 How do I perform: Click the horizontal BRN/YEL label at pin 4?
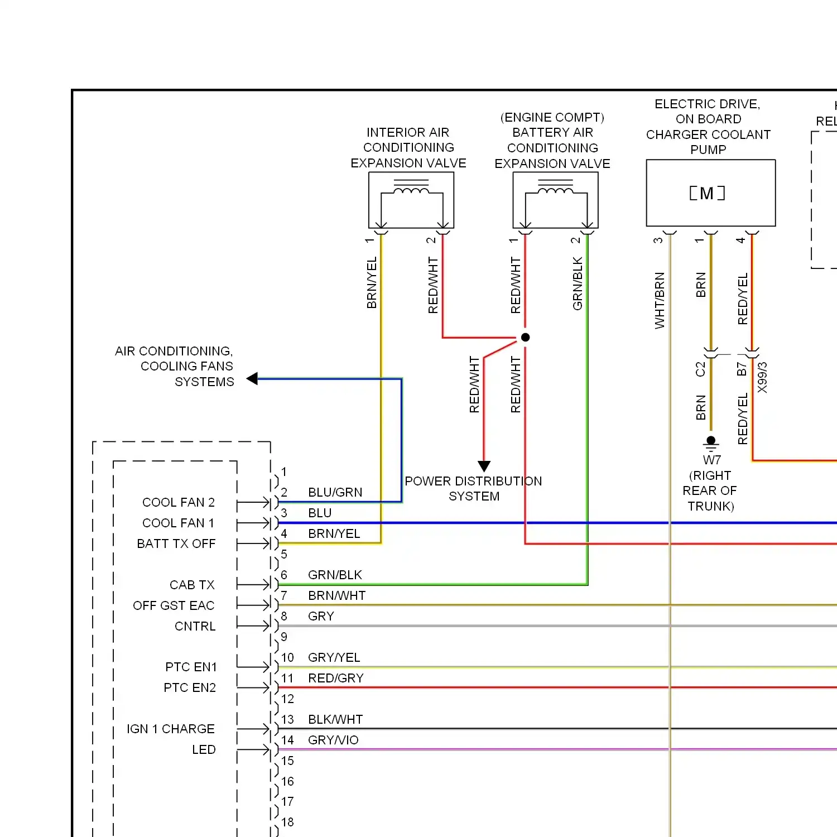334,534
